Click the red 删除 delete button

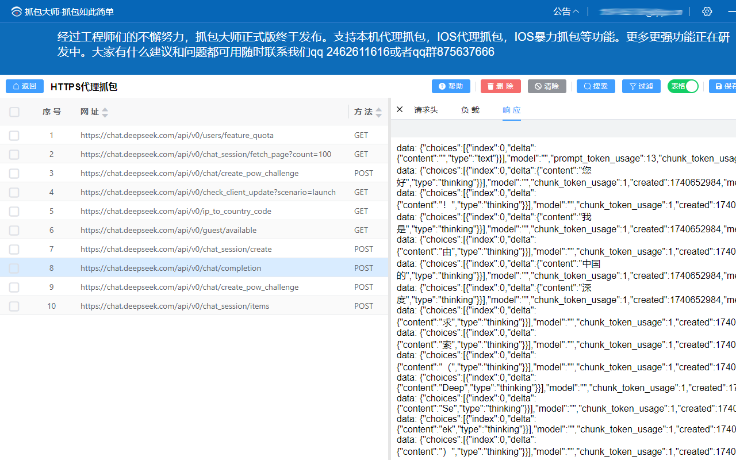(x=501, y=86)
